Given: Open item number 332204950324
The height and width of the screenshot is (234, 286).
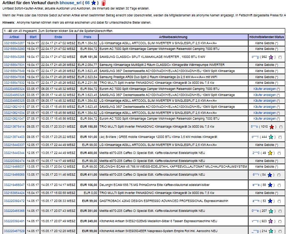Looking at the screenshot, I should [14, 89].
